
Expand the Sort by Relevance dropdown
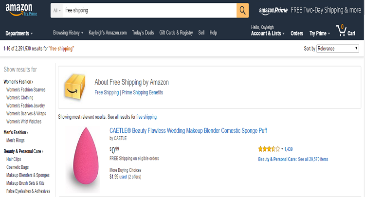337,49
